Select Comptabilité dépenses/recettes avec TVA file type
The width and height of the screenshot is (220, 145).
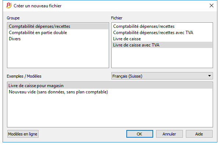pyautogui.click(x=162, y=33)
